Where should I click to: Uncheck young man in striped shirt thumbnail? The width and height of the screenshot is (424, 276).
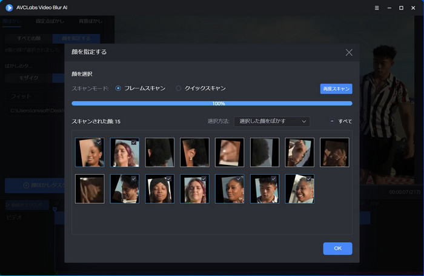[274, 179]
